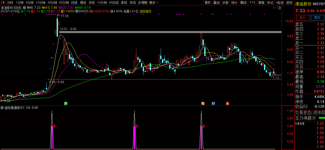Open 多周期 multi-period view
This screenshot has width=325, height=150.
click(143, 3)
